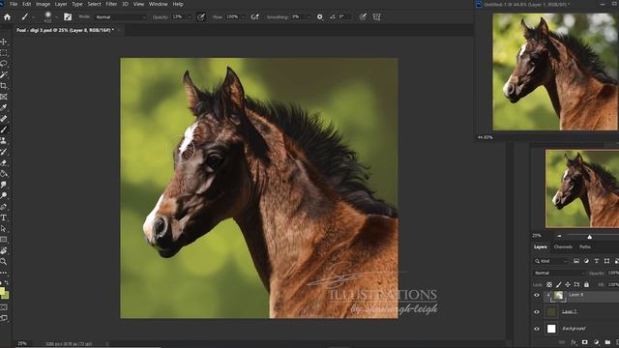Open the layer Kind filter dropdown
Image resolution: width=619 pixels, height=348 pixels.
[x=551, y=261]
